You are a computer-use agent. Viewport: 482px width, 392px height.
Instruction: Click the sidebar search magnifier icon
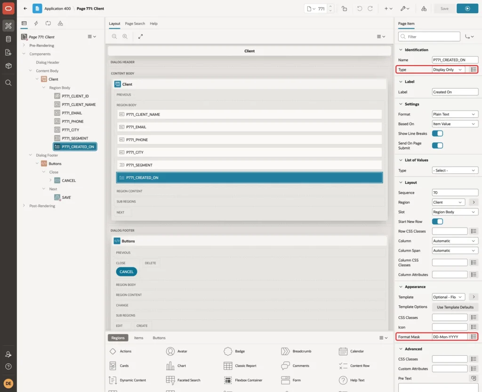pos(8,83)
